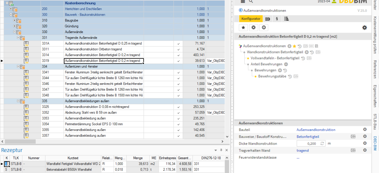This screenshot has width=379, height=173.
Task: Open the paragraph symbol tab
Action: [x=277, y=19]
